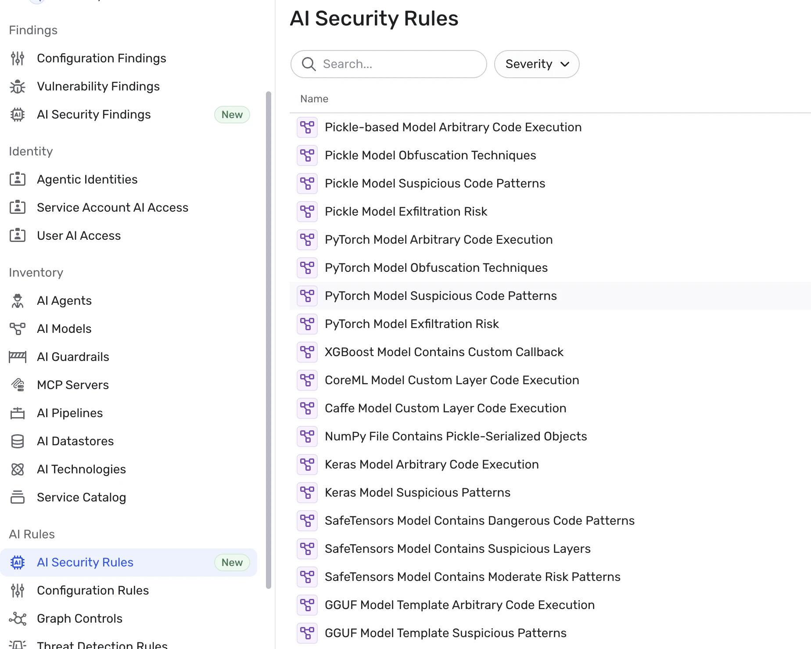Click the search magnifier icon
The width and height of the screenshot is (811, 649).
(309, 64)
